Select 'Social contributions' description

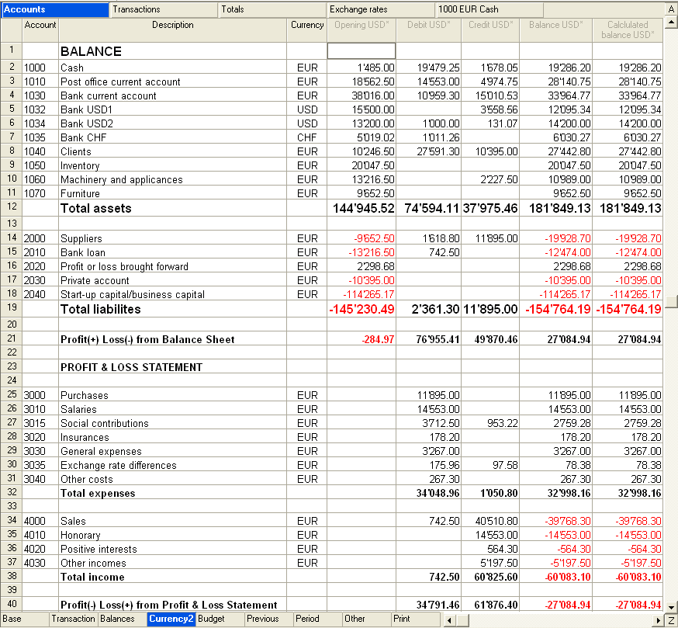click(172, 423)
